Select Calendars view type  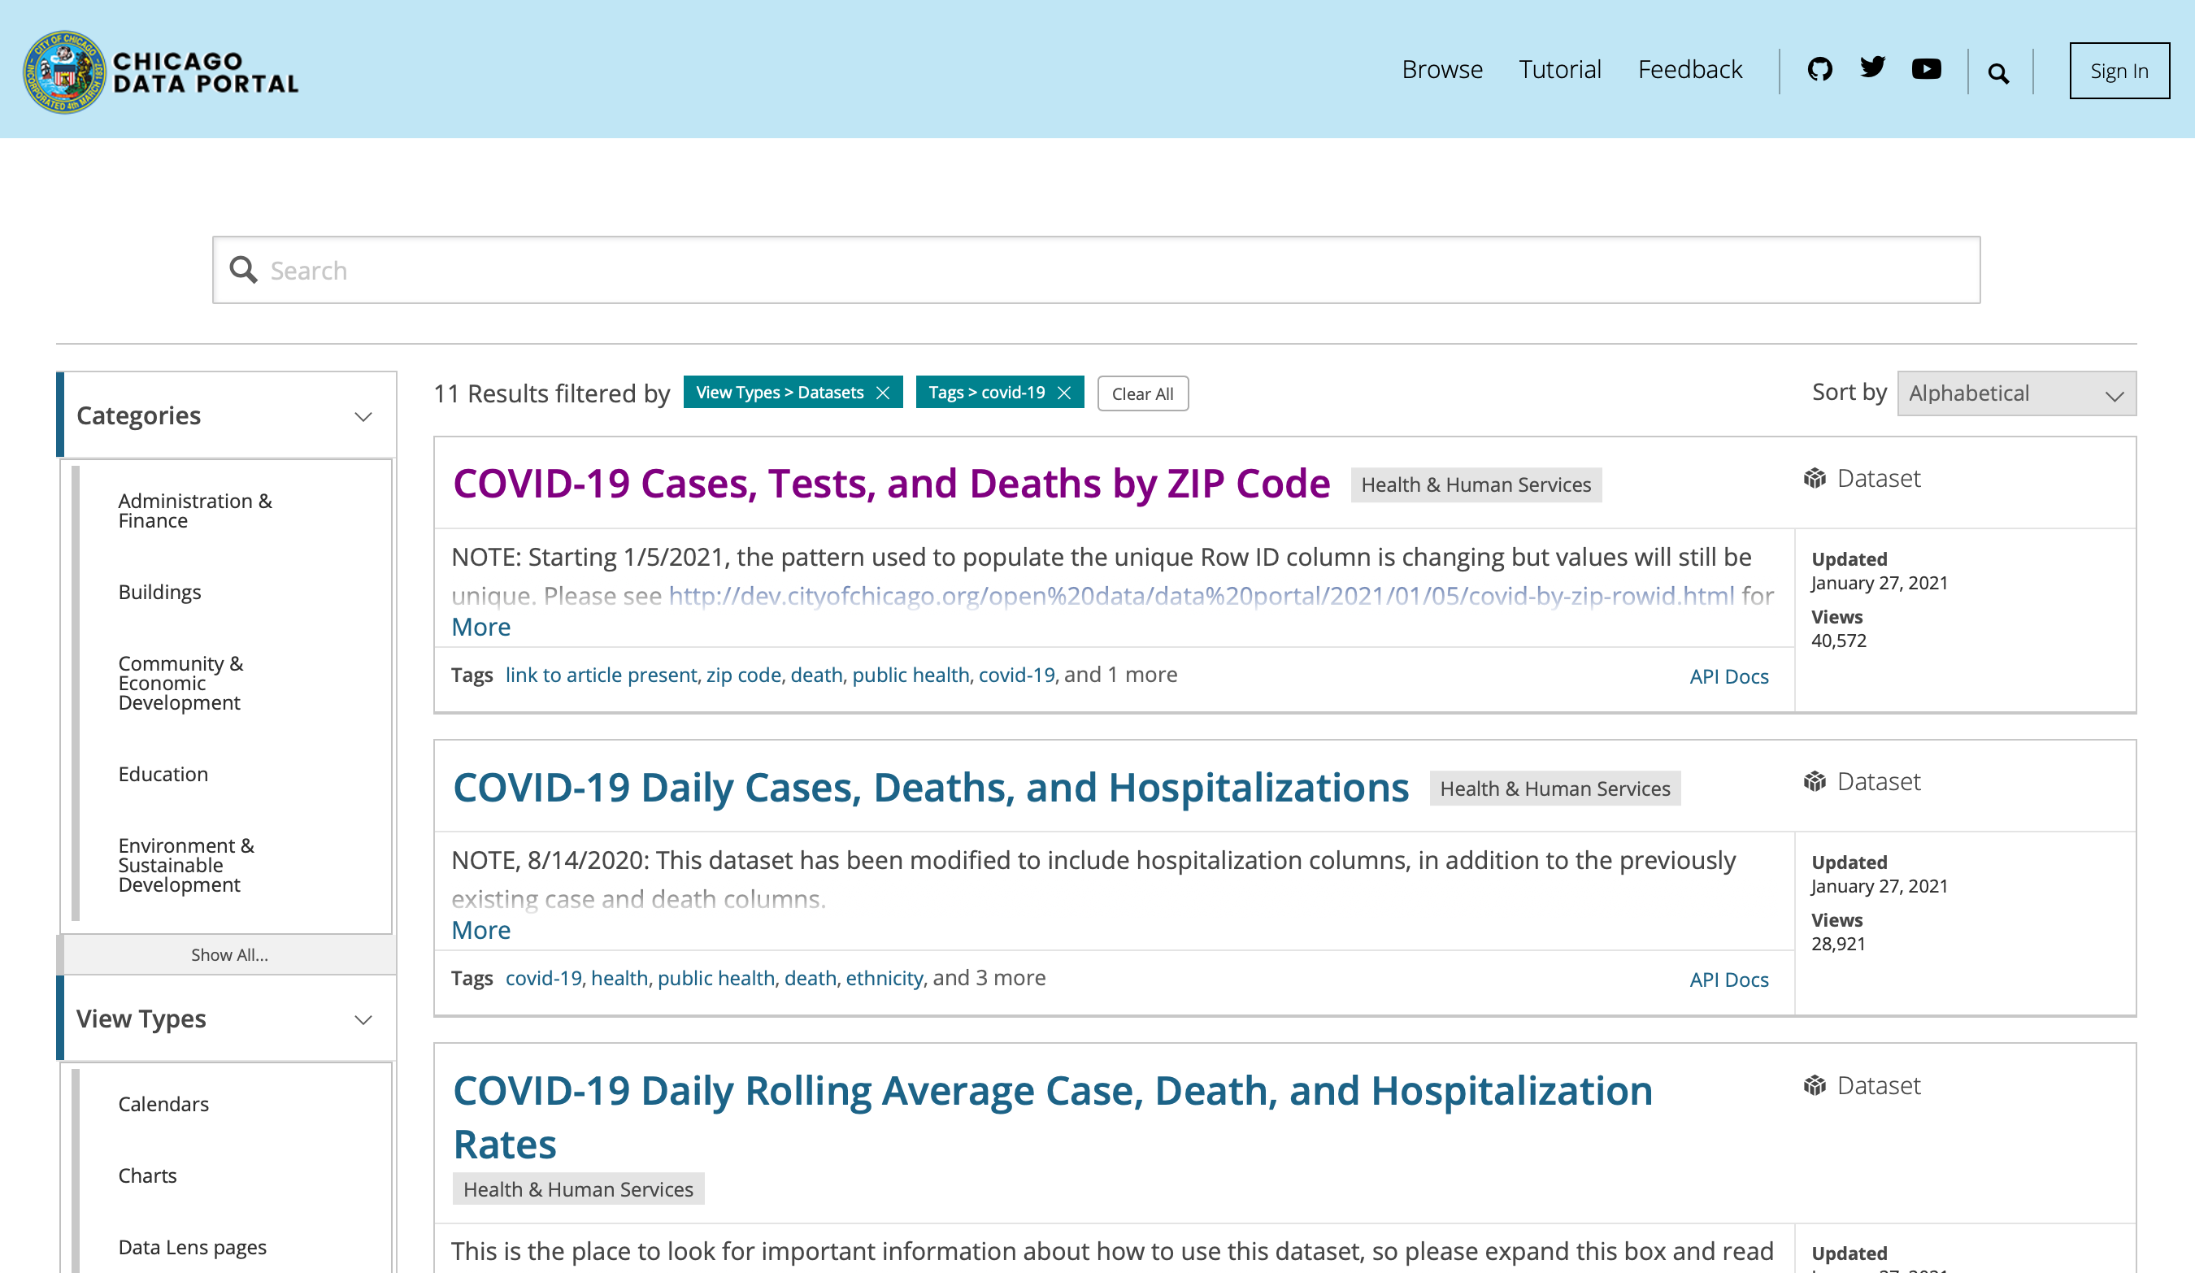163,1104
